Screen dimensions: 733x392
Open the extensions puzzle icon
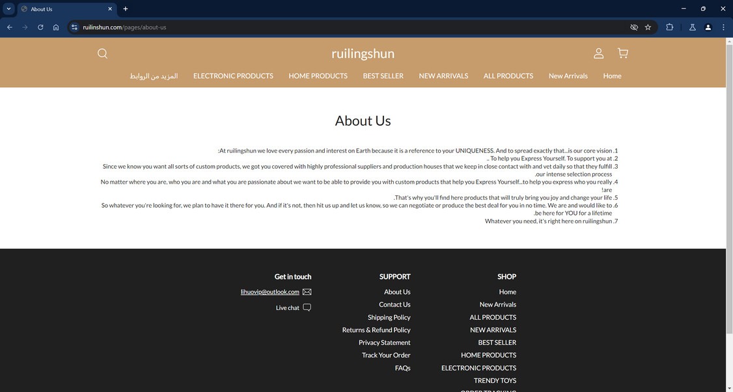pos(669,27)
